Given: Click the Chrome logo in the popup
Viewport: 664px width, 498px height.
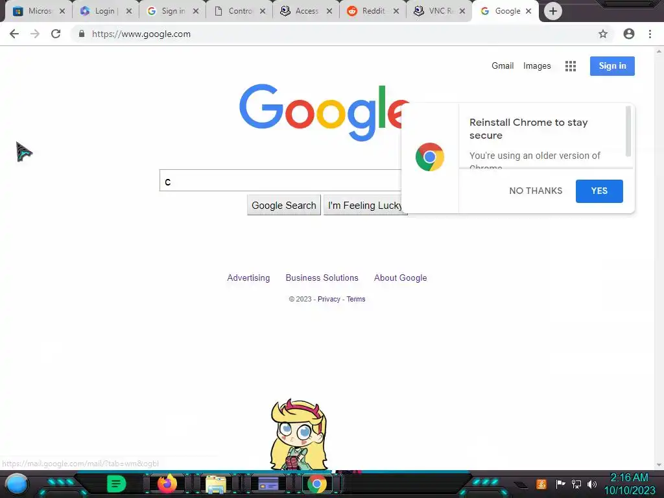Looking at the screenshot, I should 430,157.
